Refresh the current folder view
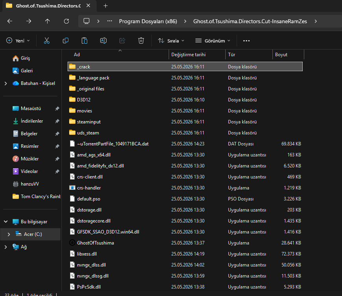This screenshot has height=296, width=342. click(66, 21)
